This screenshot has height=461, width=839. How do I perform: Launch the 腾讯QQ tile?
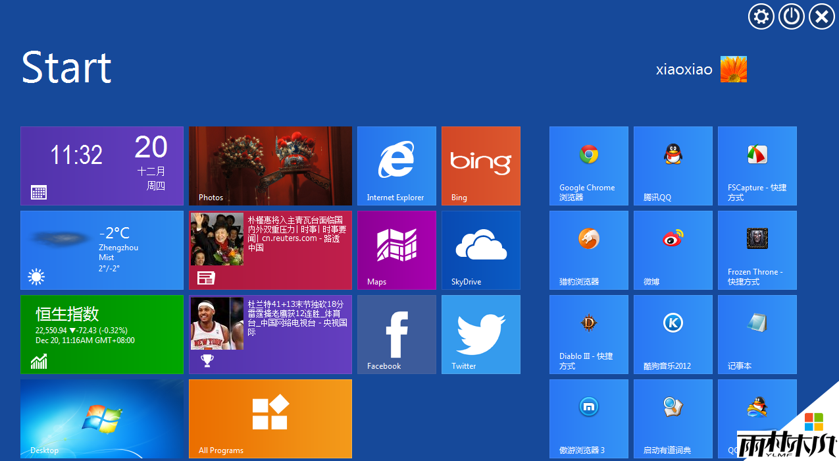[673, 166]
